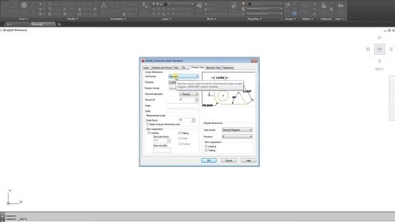Expand the Draw ribbon panel

[23, 19]
